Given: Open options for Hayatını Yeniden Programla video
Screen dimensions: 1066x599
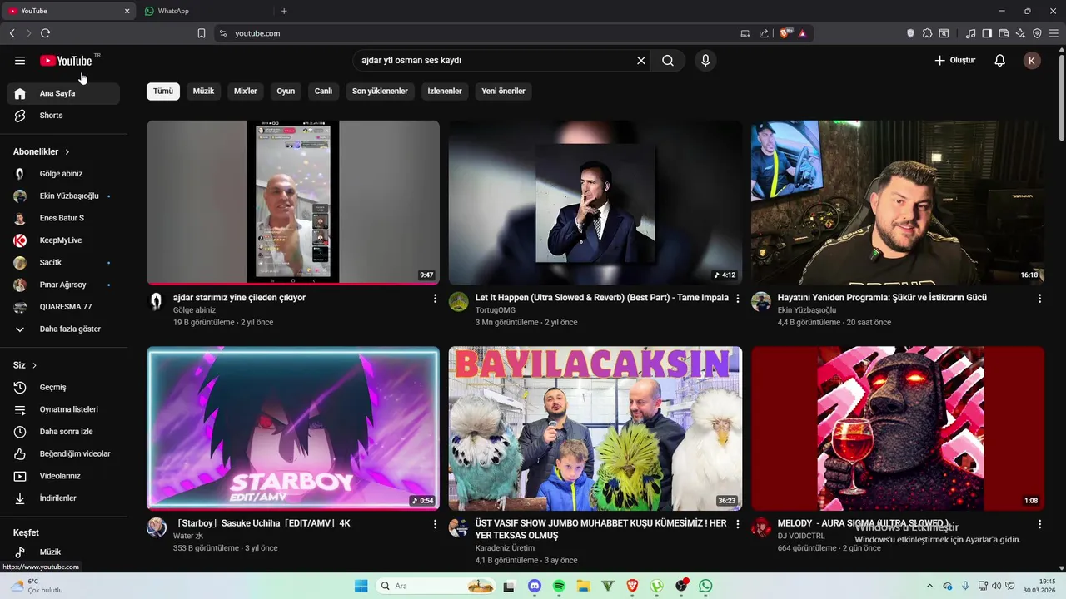Looking at the screenshot, I should (x=1039, y=298).
